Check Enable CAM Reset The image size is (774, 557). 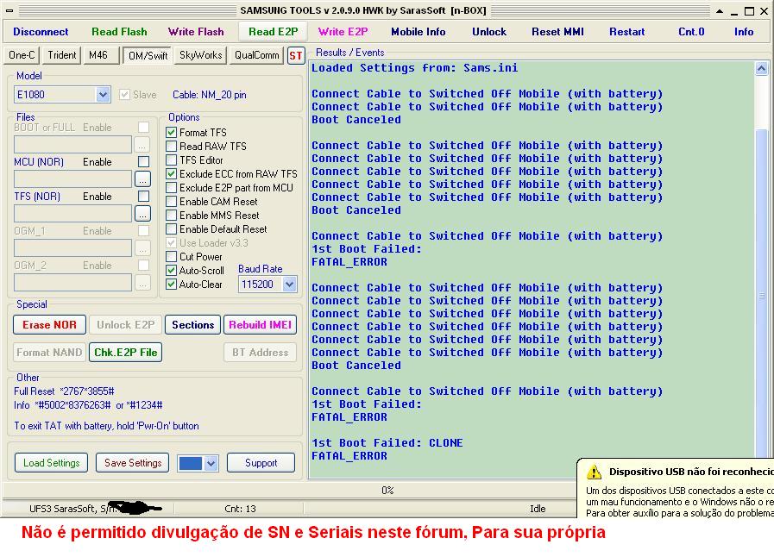tap(172, 201)
